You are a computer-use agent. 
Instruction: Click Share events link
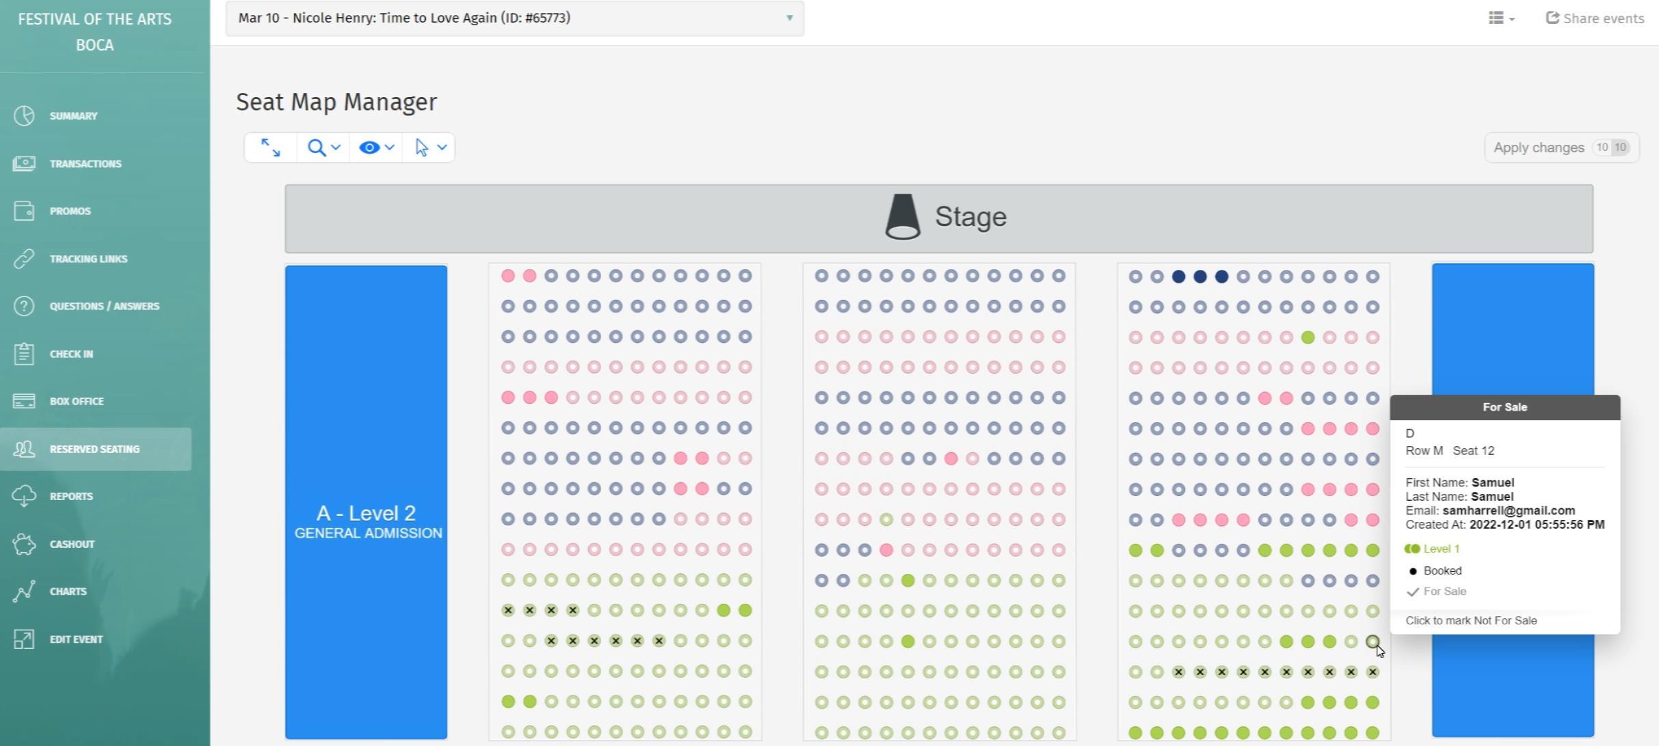click(1595, 18)
